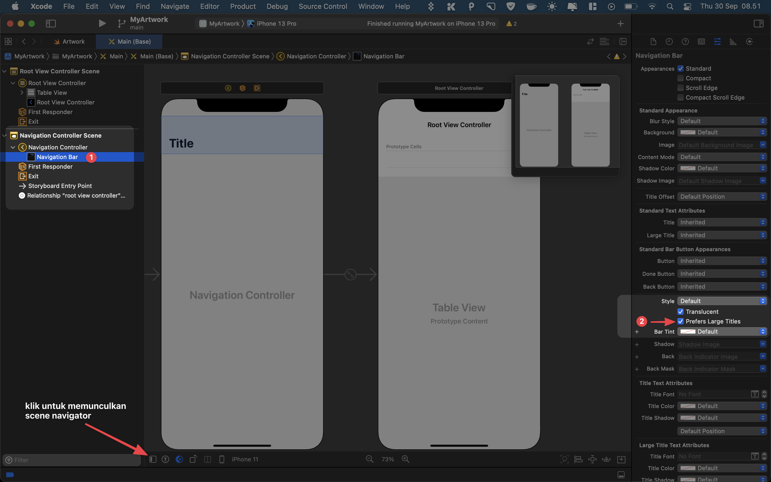The image size is (771, 482).
Task: Click the Align constraints icon
Action: (x=578, y=459)
